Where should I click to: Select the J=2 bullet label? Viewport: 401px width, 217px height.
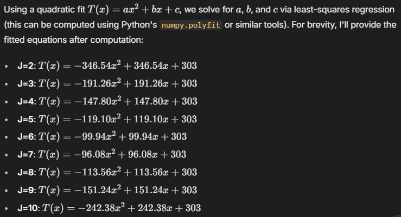pyautogui.click(x=26, y=67)
